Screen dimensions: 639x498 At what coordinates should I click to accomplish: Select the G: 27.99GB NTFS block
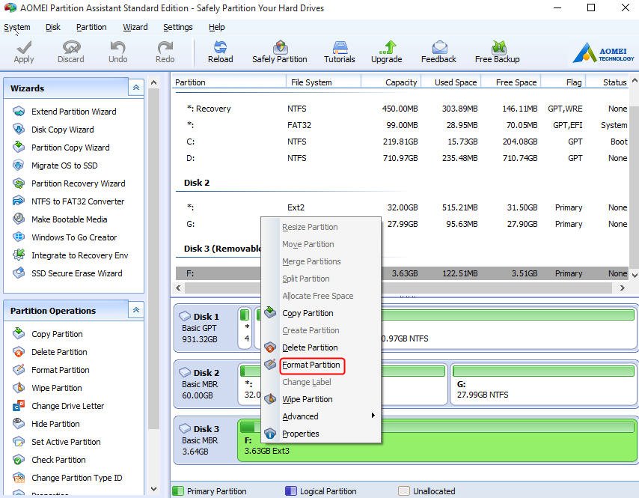544,385
